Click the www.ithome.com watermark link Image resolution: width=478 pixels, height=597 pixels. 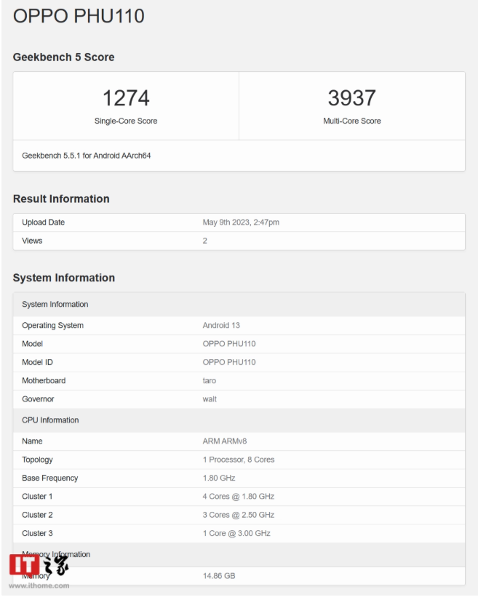click(x=39, y=585)
